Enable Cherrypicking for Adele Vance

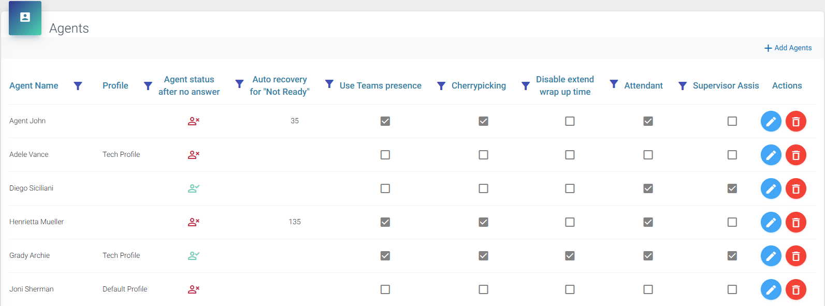click(x=483, y=155)
